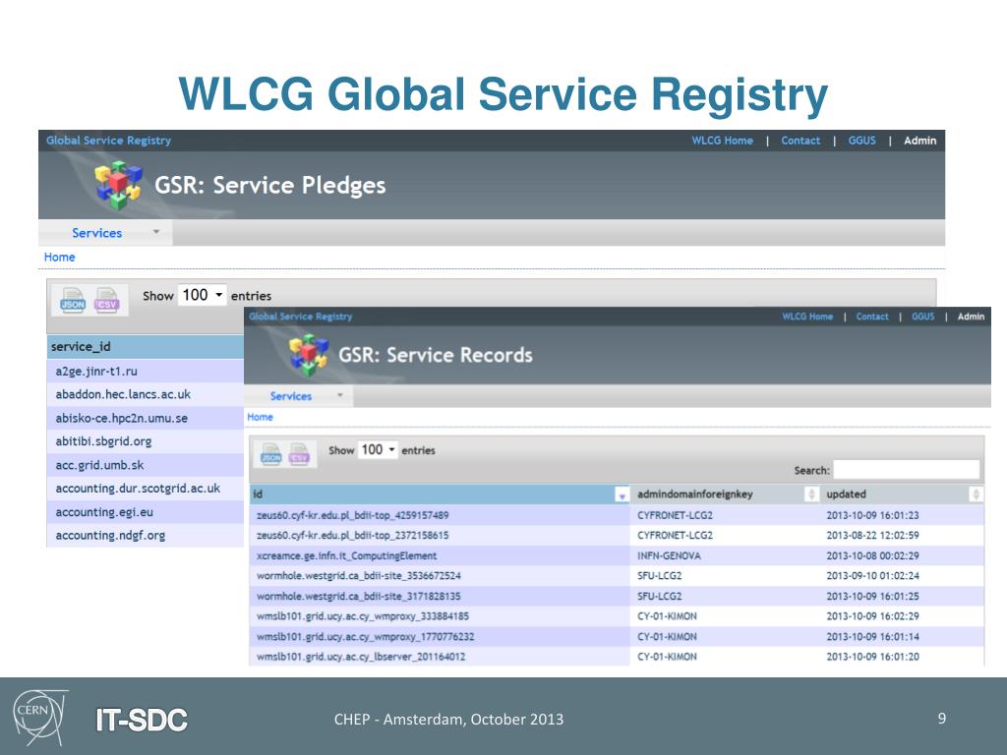Click the GSR cube logo in Service Pledges

click(x=118, y=186)
